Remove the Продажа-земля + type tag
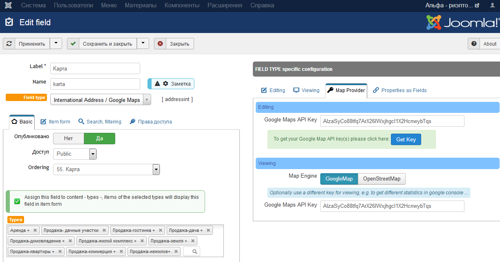500x262 pixels. point(193,241)
